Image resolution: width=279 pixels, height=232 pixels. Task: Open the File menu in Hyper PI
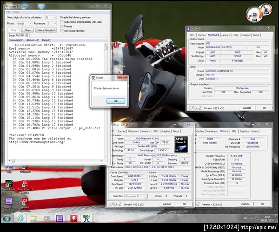[x=8, y=12]
